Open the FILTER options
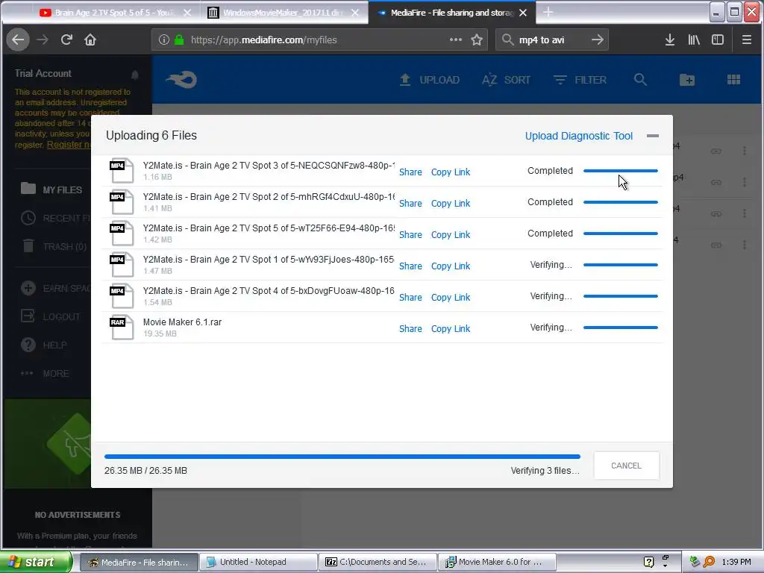The image size is (764, 573). coord(580,79)
